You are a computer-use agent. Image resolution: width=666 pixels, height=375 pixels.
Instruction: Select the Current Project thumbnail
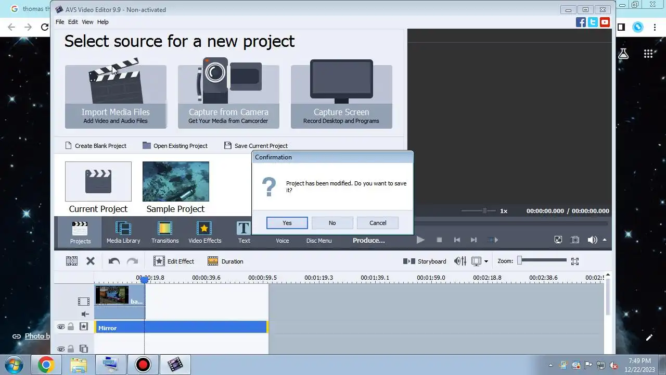pos(98,181)
